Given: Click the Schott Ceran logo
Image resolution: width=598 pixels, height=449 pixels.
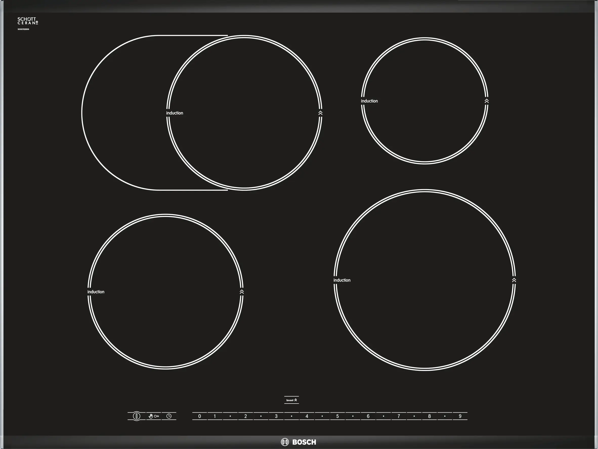Looking at the screenshot, I should point(28,21).
